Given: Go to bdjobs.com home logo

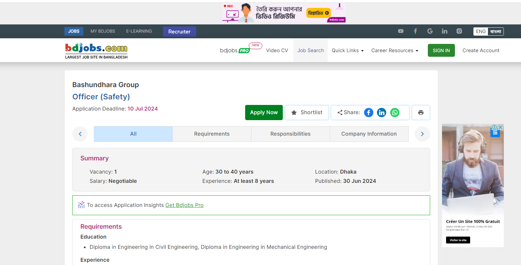Looking at the screenshot, I should [x=96, y=51].
